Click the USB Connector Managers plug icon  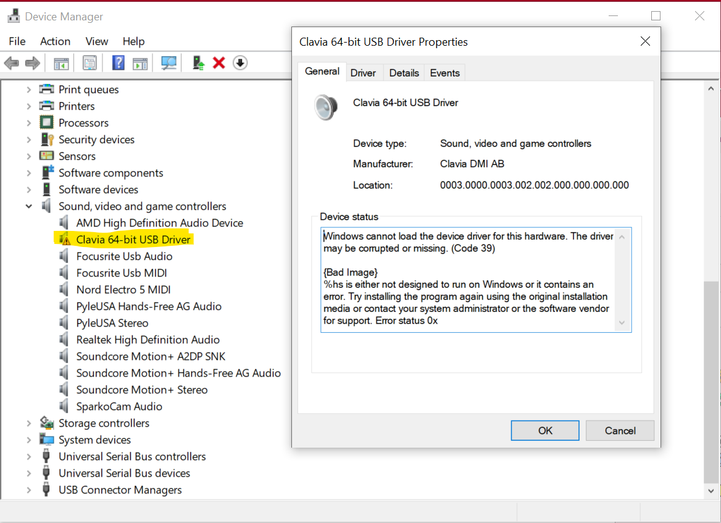(x=46, y=490)
